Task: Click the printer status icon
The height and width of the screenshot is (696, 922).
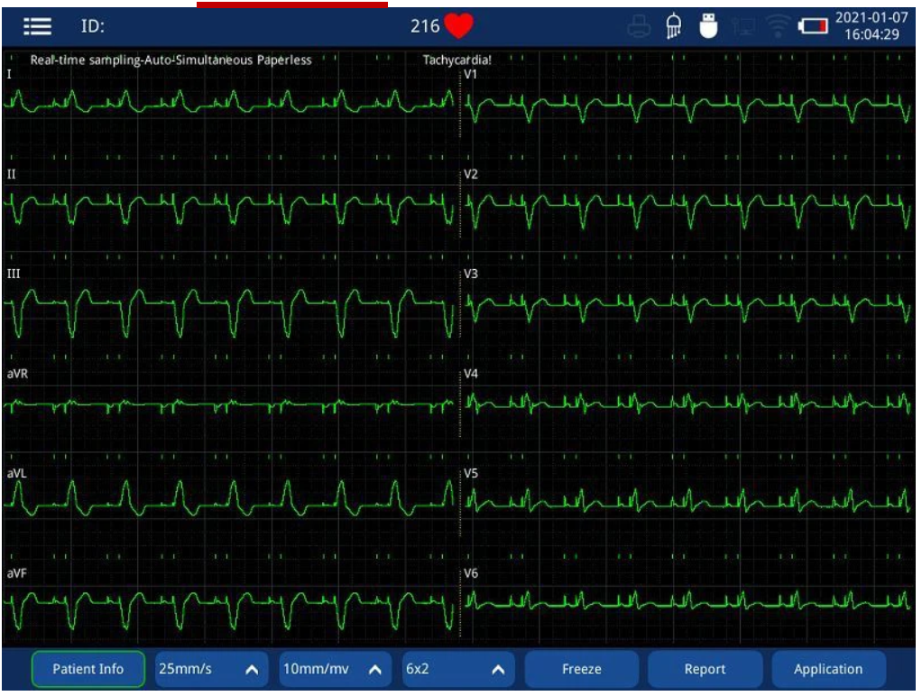Action: click(639, 27)
